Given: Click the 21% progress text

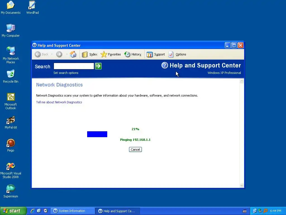Looking at the screenshot, I should (135, 129).
